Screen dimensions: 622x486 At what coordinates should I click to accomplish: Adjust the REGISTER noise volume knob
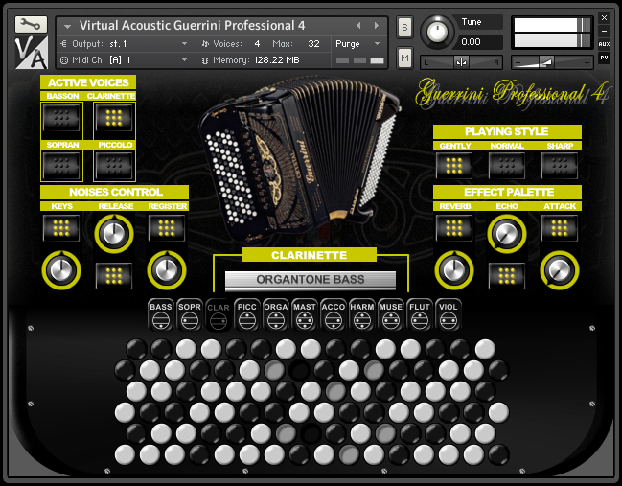[x=167, y=270]
